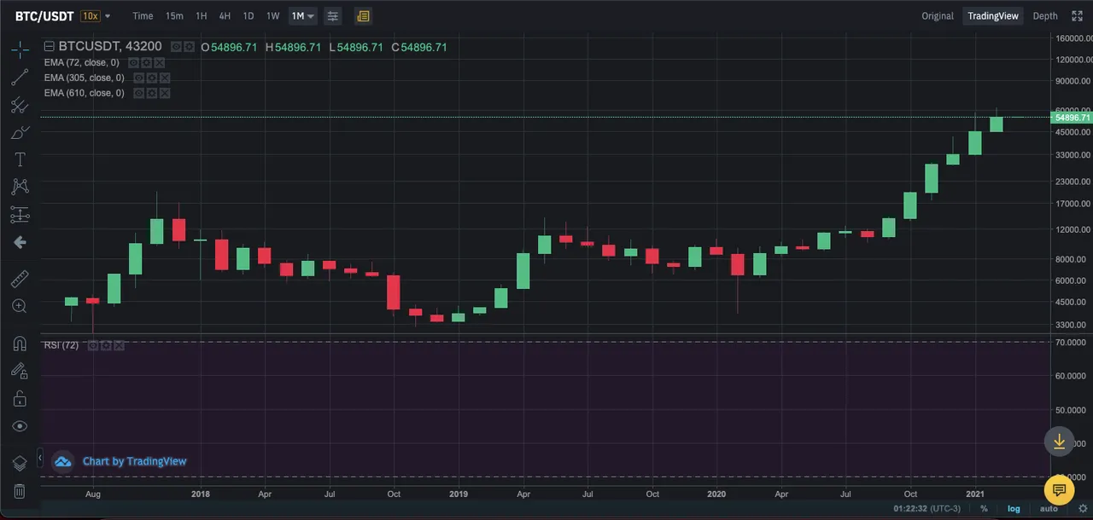Toggle stay in drawing mode pencil-lock
Viewport: 1093px width, 520px height.
[x=20, y=371]
